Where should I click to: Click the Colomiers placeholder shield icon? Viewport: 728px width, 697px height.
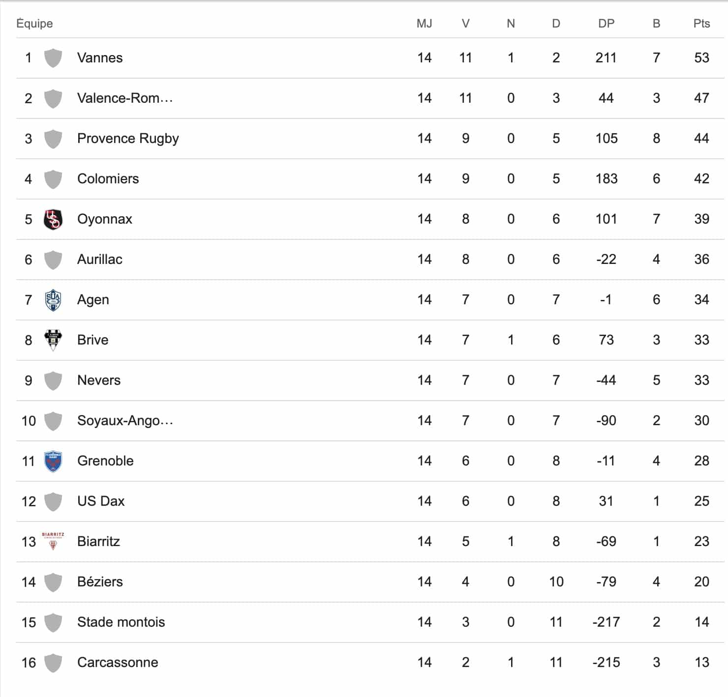pos(53,179)
